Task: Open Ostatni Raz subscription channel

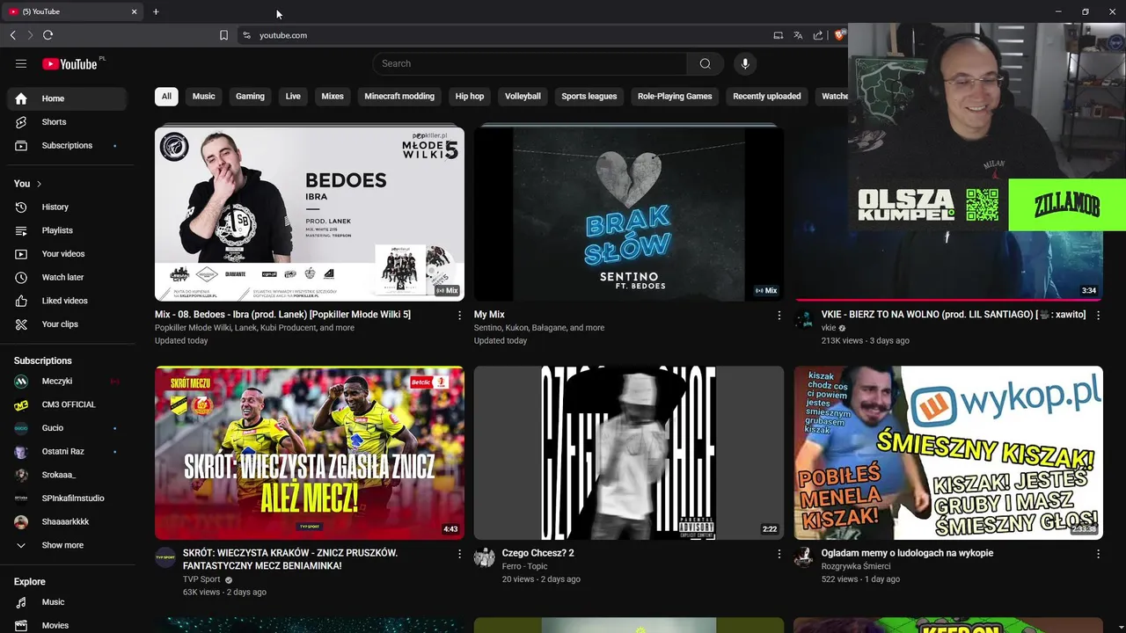Action: 67,451
